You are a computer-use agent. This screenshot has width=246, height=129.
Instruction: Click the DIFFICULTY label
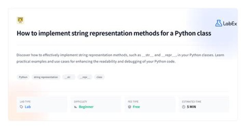[81, 102]
